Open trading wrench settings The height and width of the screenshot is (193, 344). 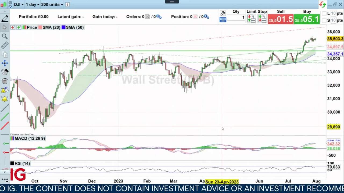[223, 13]
